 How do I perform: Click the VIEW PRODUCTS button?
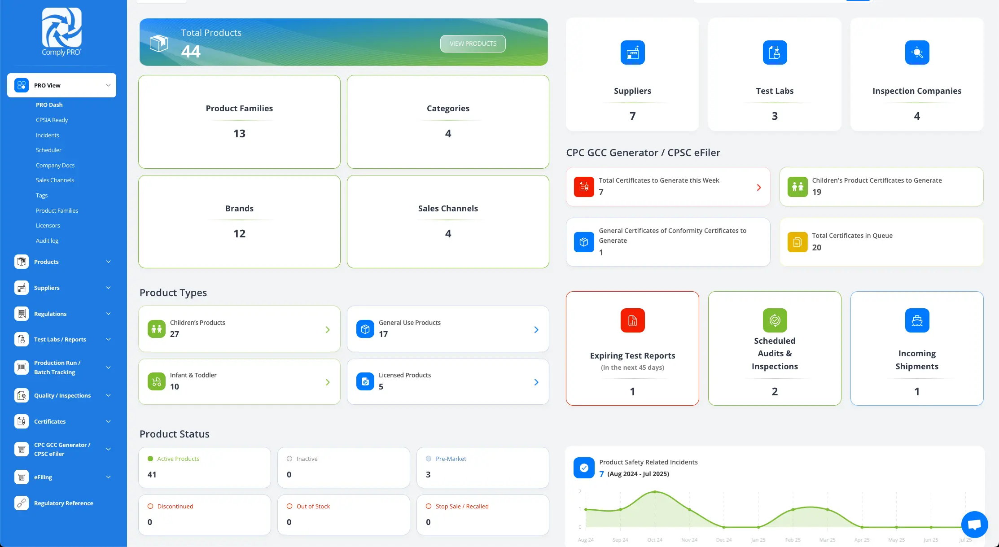[x=473, y=44]
